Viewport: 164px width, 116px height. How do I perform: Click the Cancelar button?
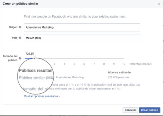(130, 110)
